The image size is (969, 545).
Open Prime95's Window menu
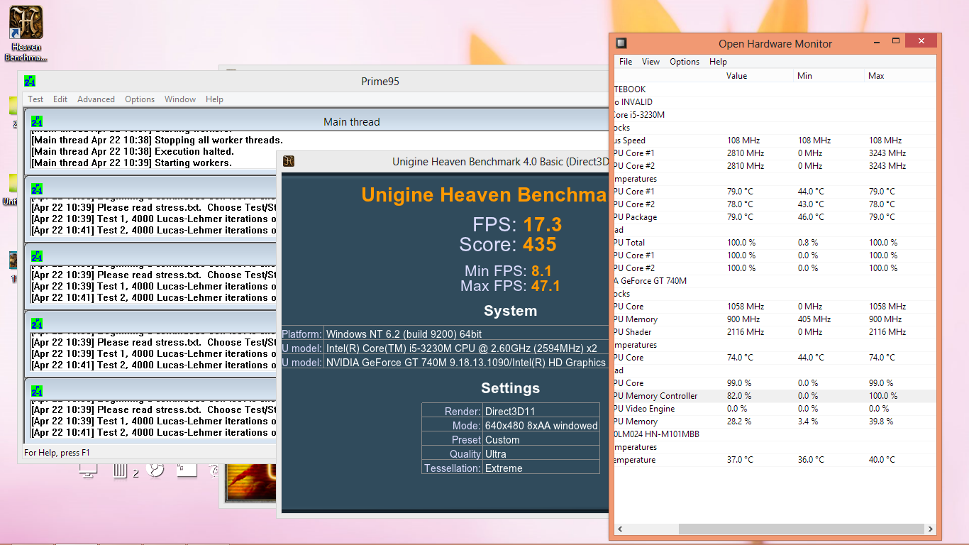coord(180,99)
